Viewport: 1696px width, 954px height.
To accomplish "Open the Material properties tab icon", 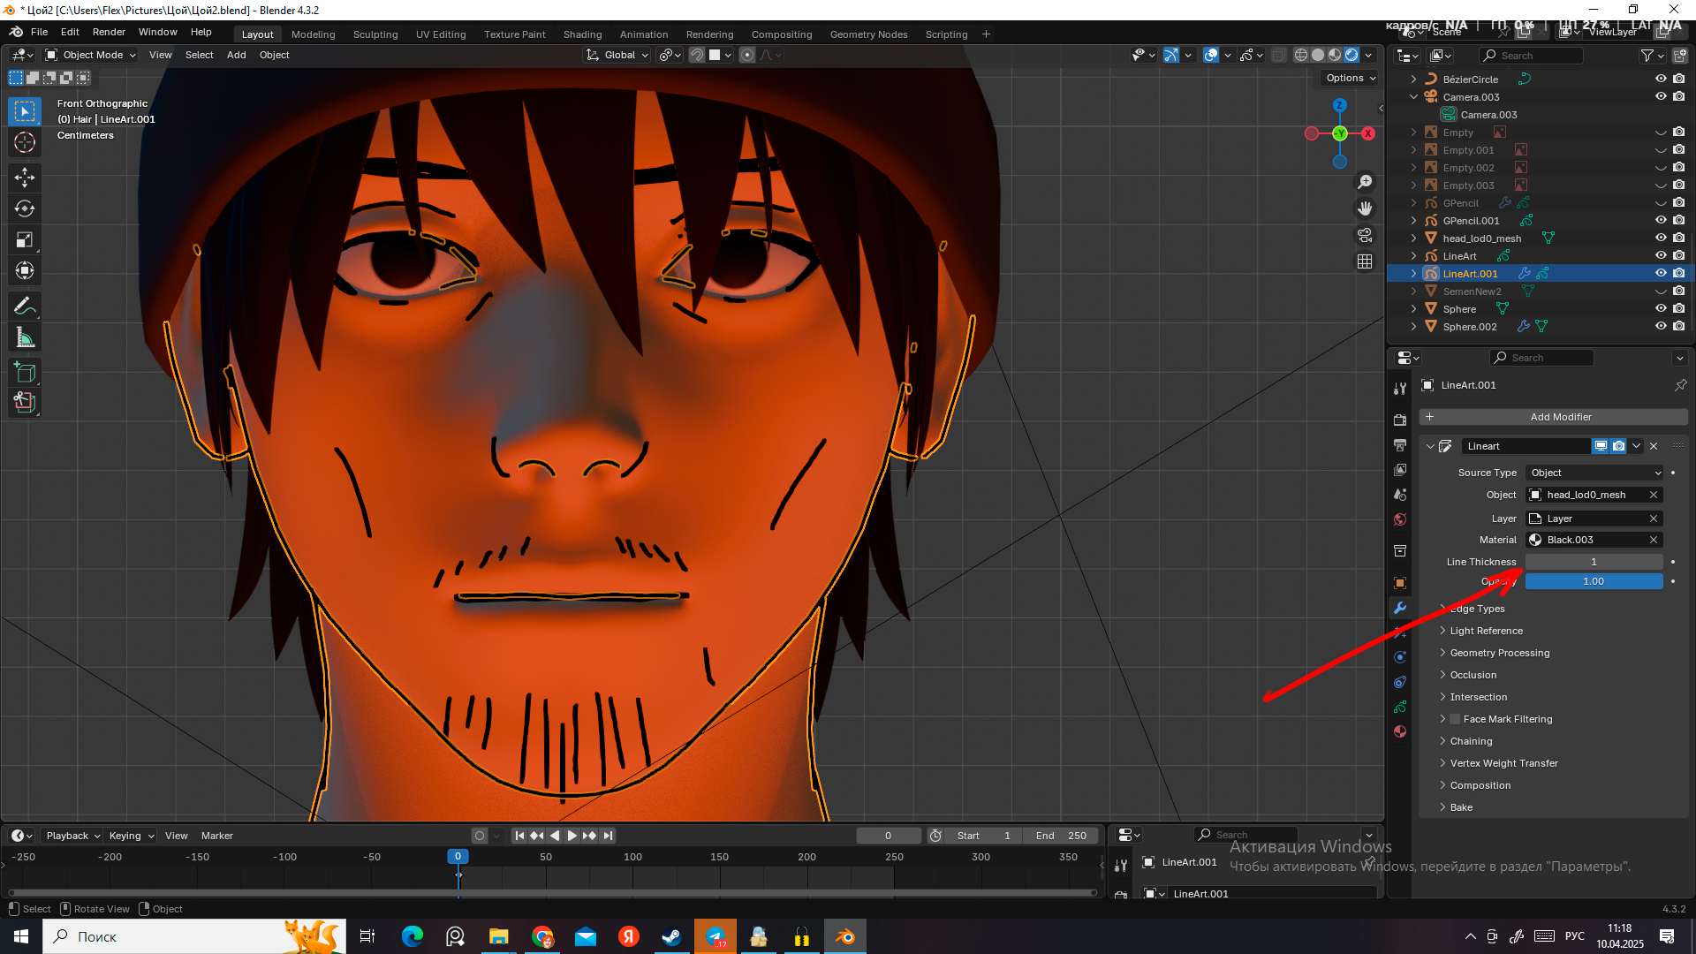I will coord(1400,731).
